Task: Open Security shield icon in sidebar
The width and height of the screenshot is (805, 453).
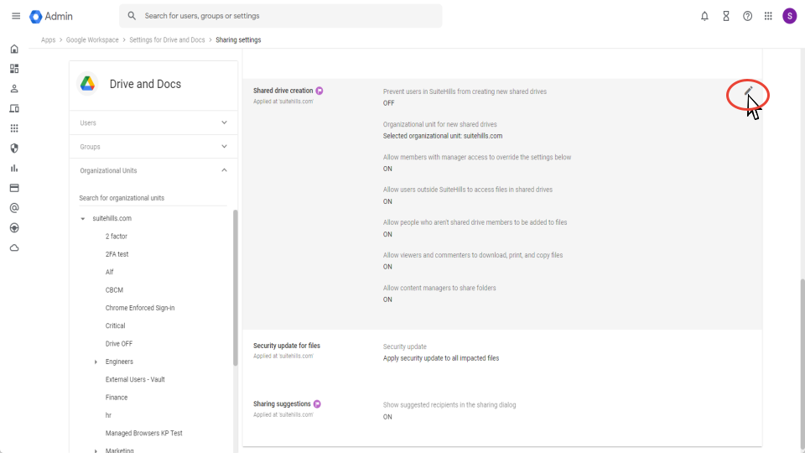Action: coord(14,148)
